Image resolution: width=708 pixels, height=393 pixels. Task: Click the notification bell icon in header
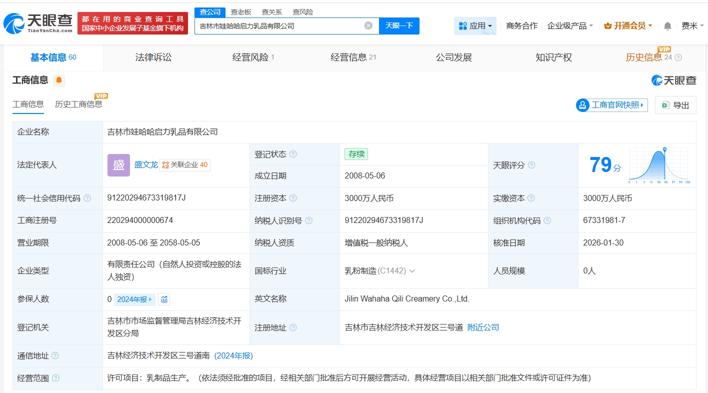(x=667, y=26)
